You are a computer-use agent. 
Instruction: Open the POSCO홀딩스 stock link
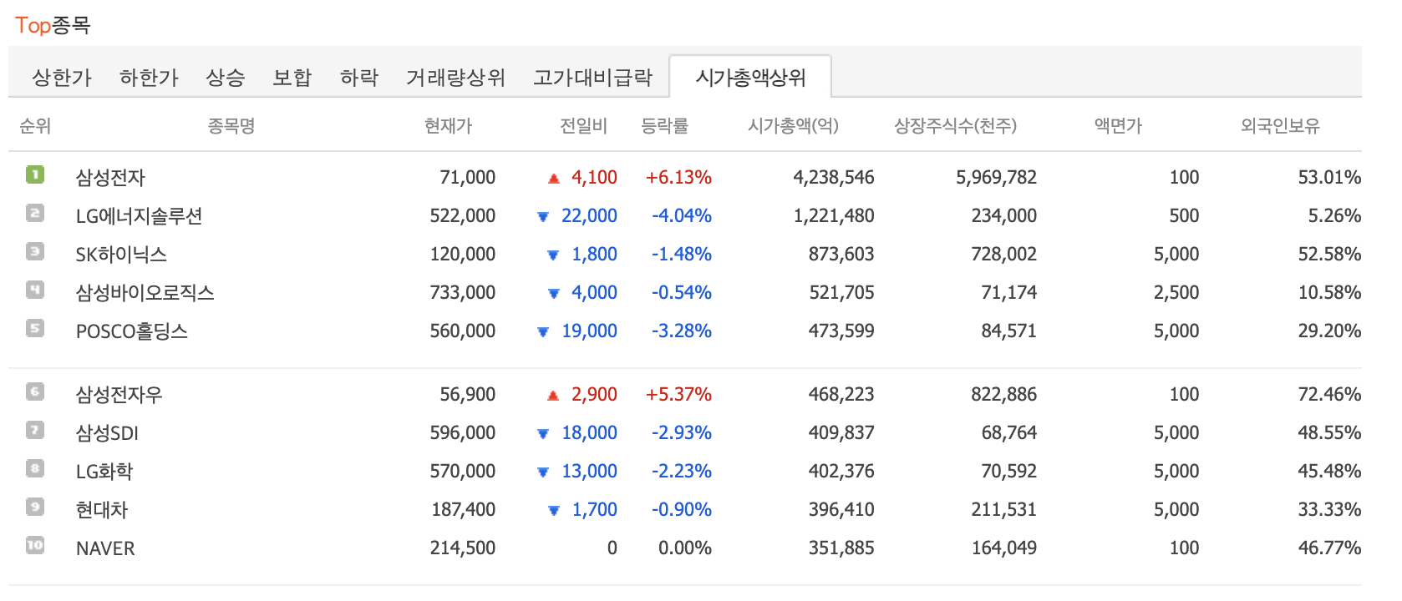132,331
